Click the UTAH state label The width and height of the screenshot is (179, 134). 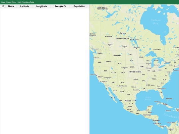(113, 72)
